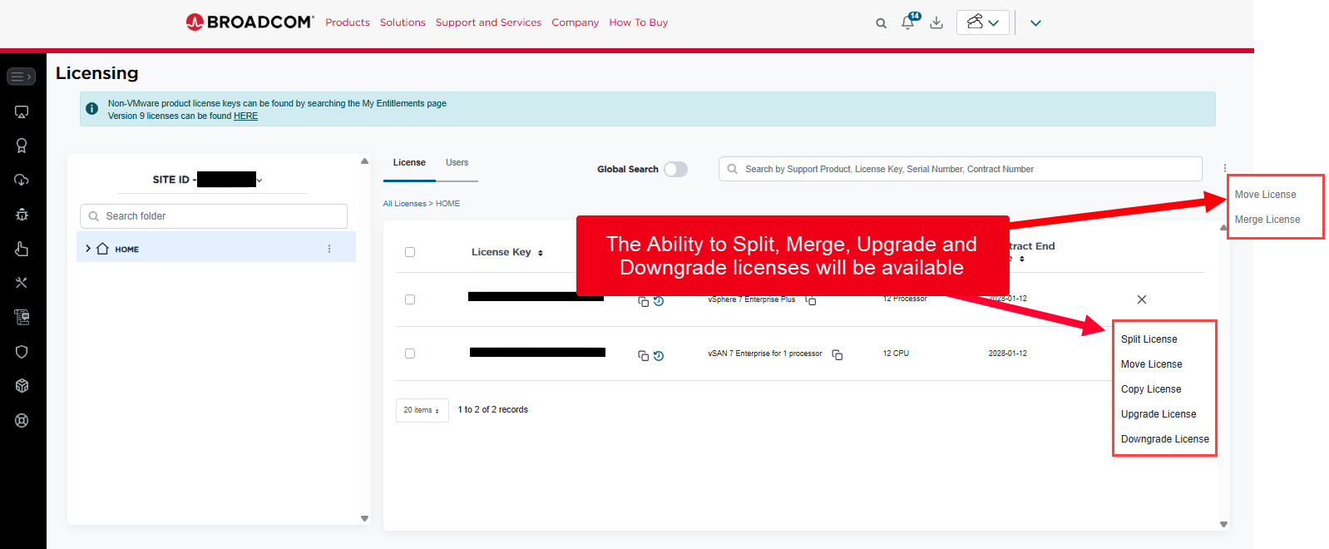Choose Split License from the row menu
This screenshot has height=549, width=1329.
coord(1149,339)
